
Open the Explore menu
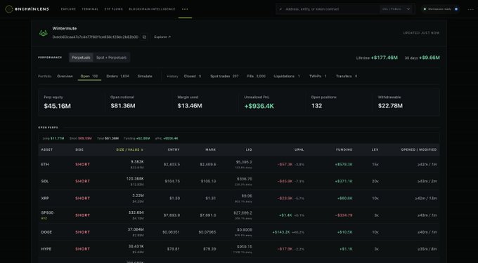click(68, 9)
